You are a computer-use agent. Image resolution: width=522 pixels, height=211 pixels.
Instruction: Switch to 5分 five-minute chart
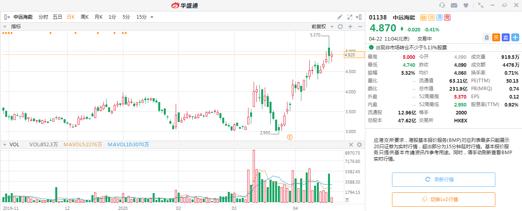pyautogui.click(x=126, y=17)
